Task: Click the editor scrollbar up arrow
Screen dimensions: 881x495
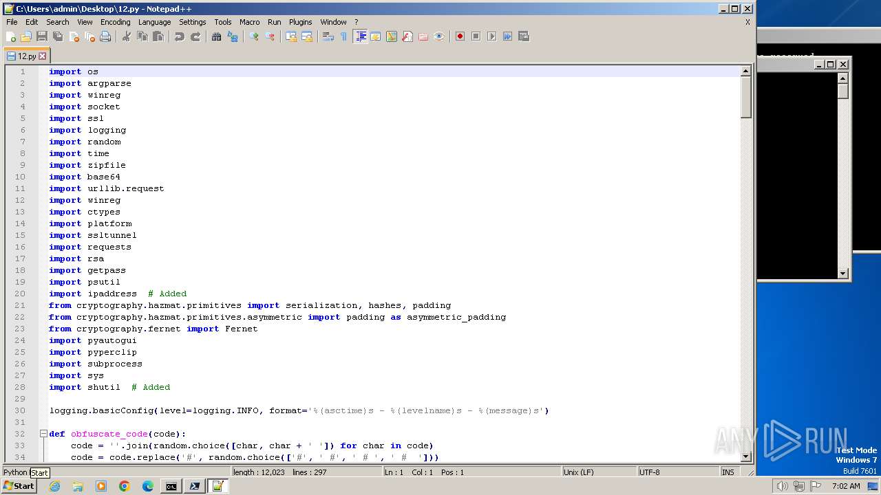Action: coord(745,71)
